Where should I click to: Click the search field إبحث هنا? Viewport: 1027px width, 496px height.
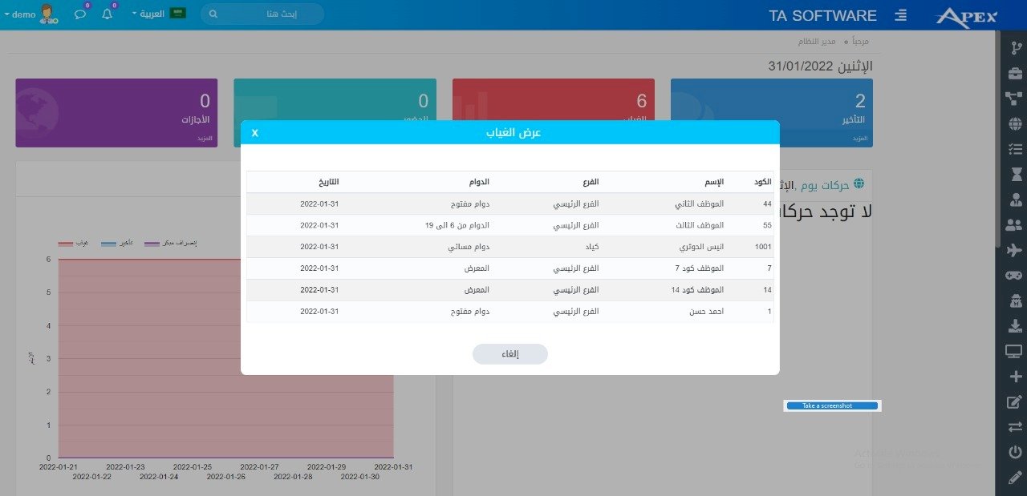click(262, 14)
